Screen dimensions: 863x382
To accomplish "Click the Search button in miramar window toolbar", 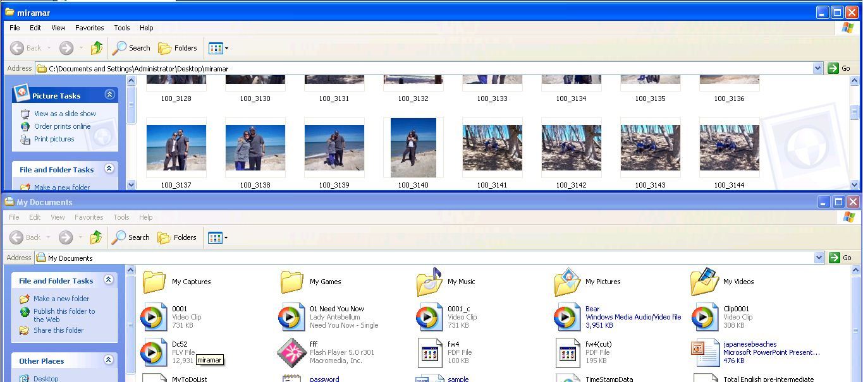I will (x=132, y=48).
